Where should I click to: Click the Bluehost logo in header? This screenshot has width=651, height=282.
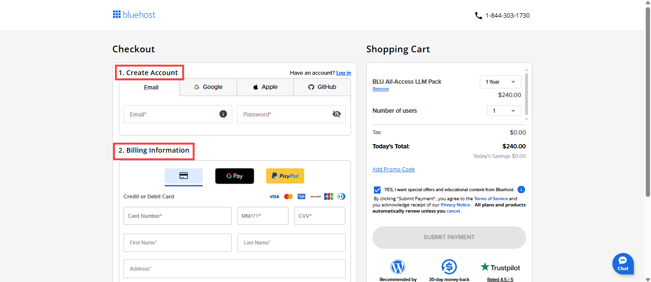click(134, 15)
